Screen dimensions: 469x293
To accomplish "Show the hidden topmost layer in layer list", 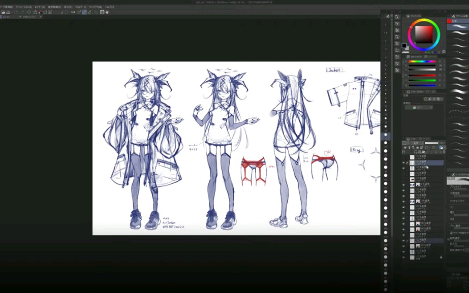I will pyautogui.click(x=403, y=157).
